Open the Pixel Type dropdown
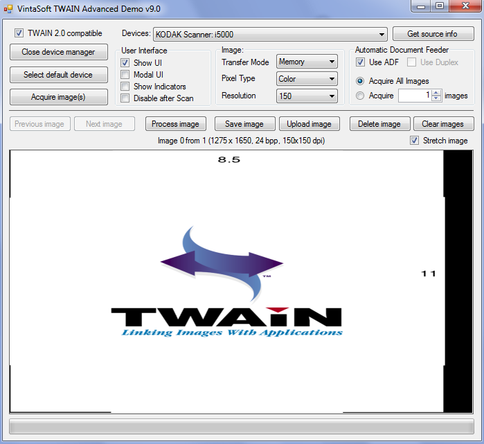Viewport: 484px width, 444px height. pos(307,79)
